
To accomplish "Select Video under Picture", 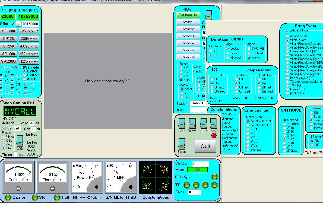I will (4, 137).
